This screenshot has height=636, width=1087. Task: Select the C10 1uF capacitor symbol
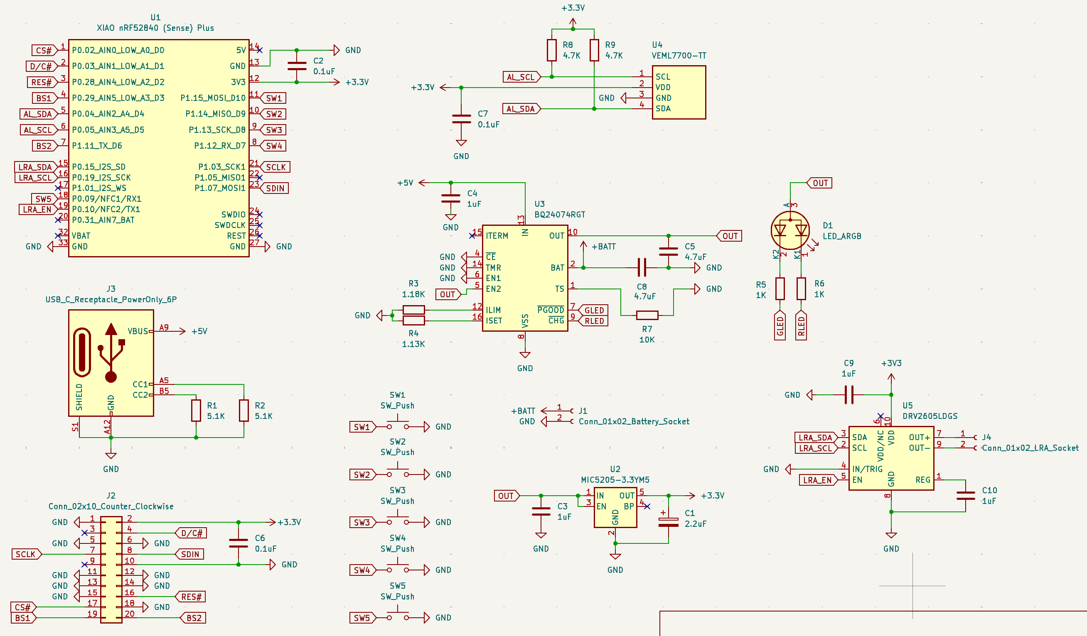click(965, 496)
